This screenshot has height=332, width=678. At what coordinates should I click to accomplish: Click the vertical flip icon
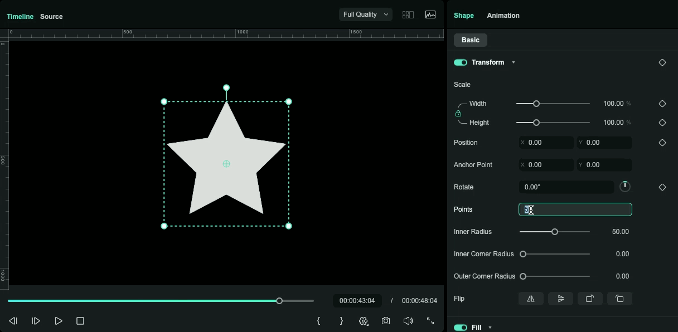coord(560,299)
